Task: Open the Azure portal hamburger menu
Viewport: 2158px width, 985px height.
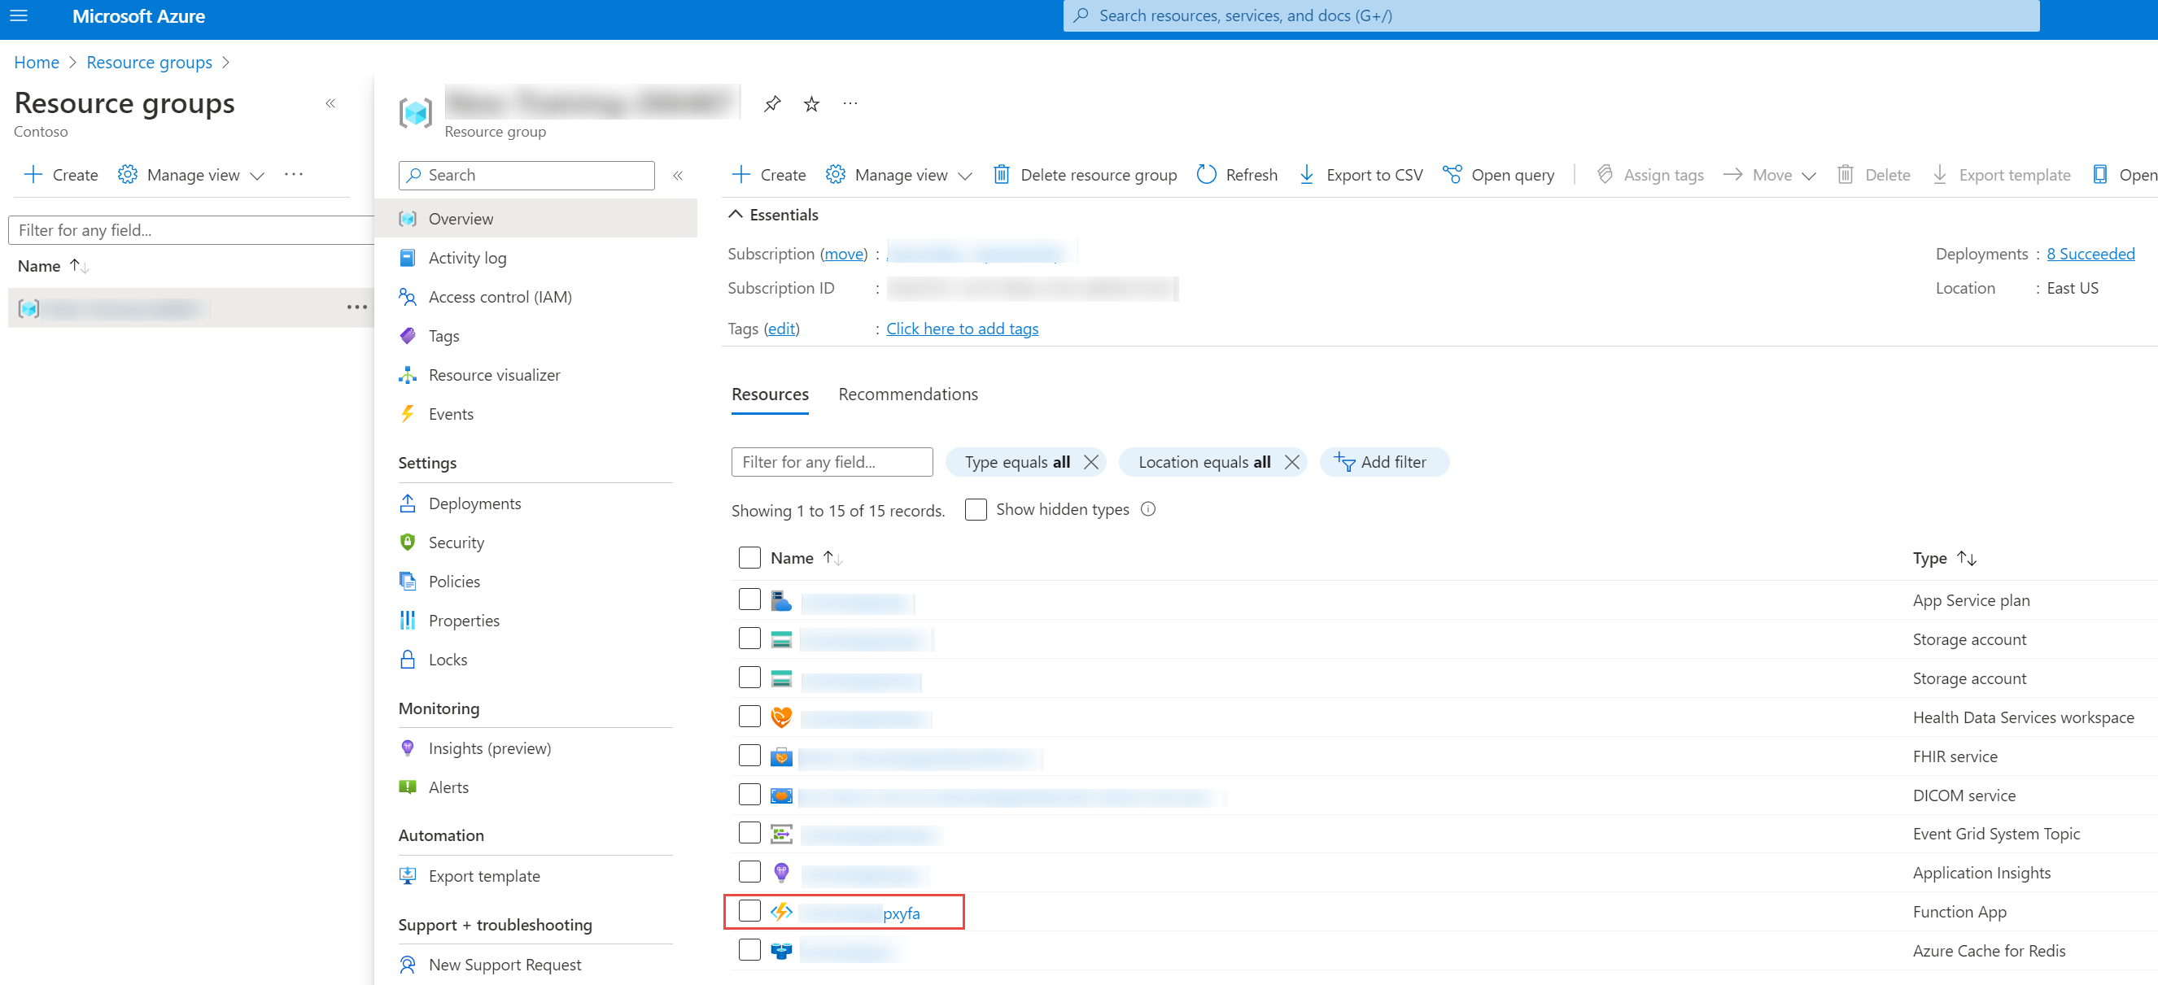Action: [x=19, y=16]
